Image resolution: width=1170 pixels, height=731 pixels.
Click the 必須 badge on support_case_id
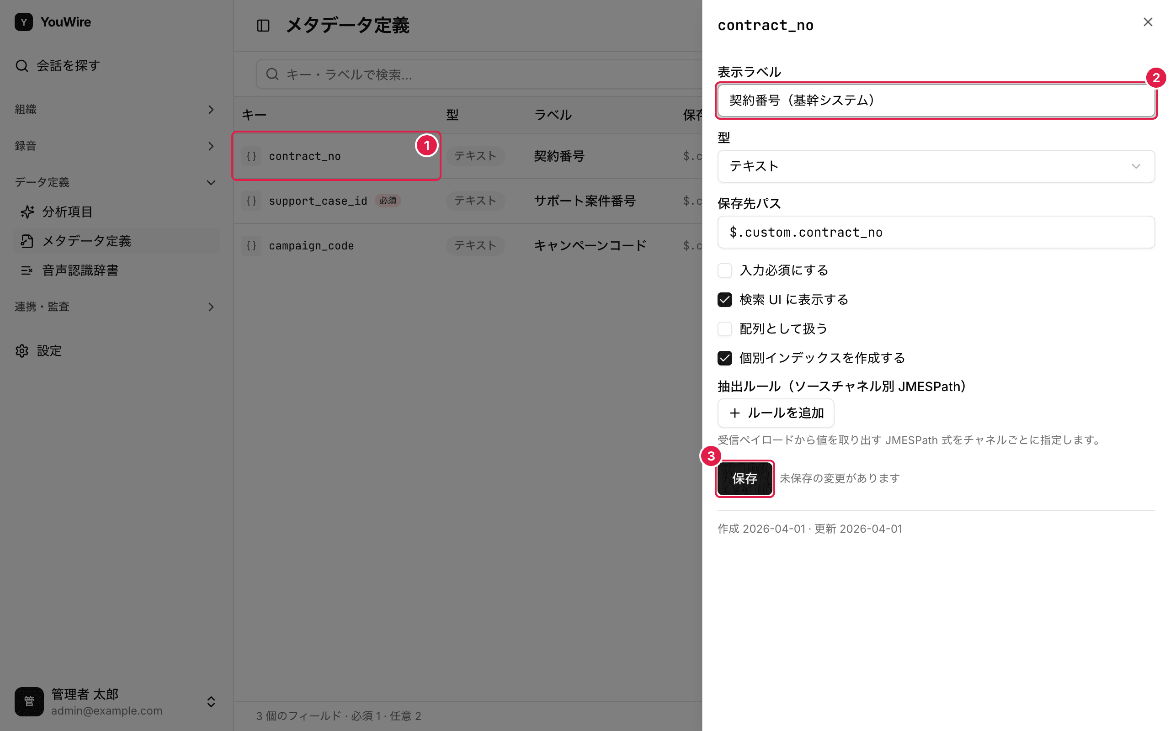pyautogui.click(x=388, y=201)
